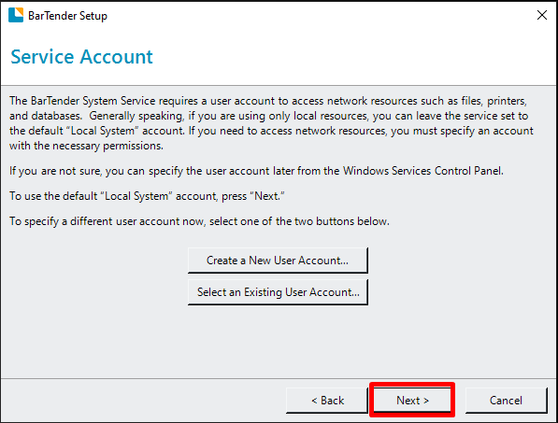Continue setup with the Next button

pos(412,401)
